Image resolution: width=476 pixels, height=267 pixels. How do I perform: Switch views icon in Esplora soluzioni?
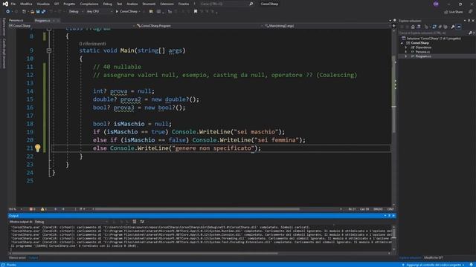pyautogui.click(x=419, y=27)
